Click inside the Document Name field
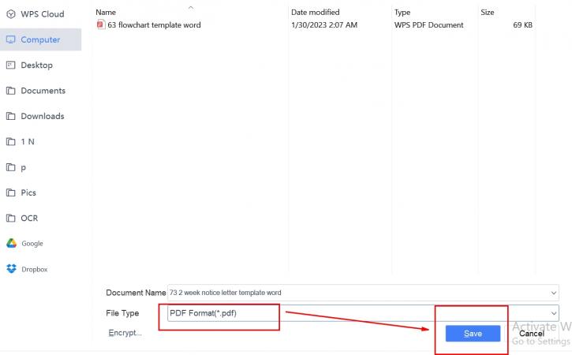 coord(363,293)
